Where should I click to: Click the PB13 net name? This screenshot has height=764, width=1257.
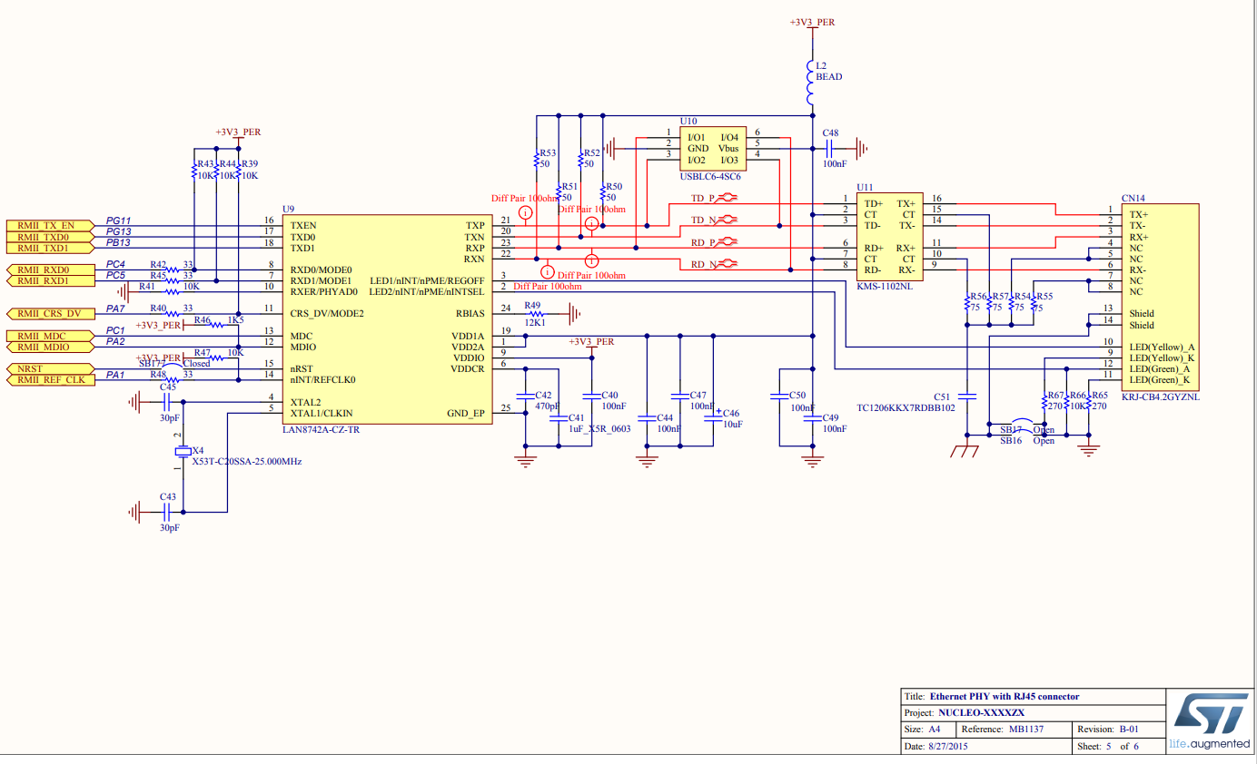coord(118,242)
